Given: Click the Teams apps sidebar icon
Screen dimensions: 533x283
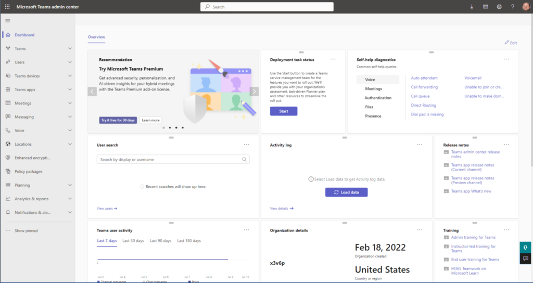Looking at the screenshot, I should pyautogui.click(x=8, y=89).
